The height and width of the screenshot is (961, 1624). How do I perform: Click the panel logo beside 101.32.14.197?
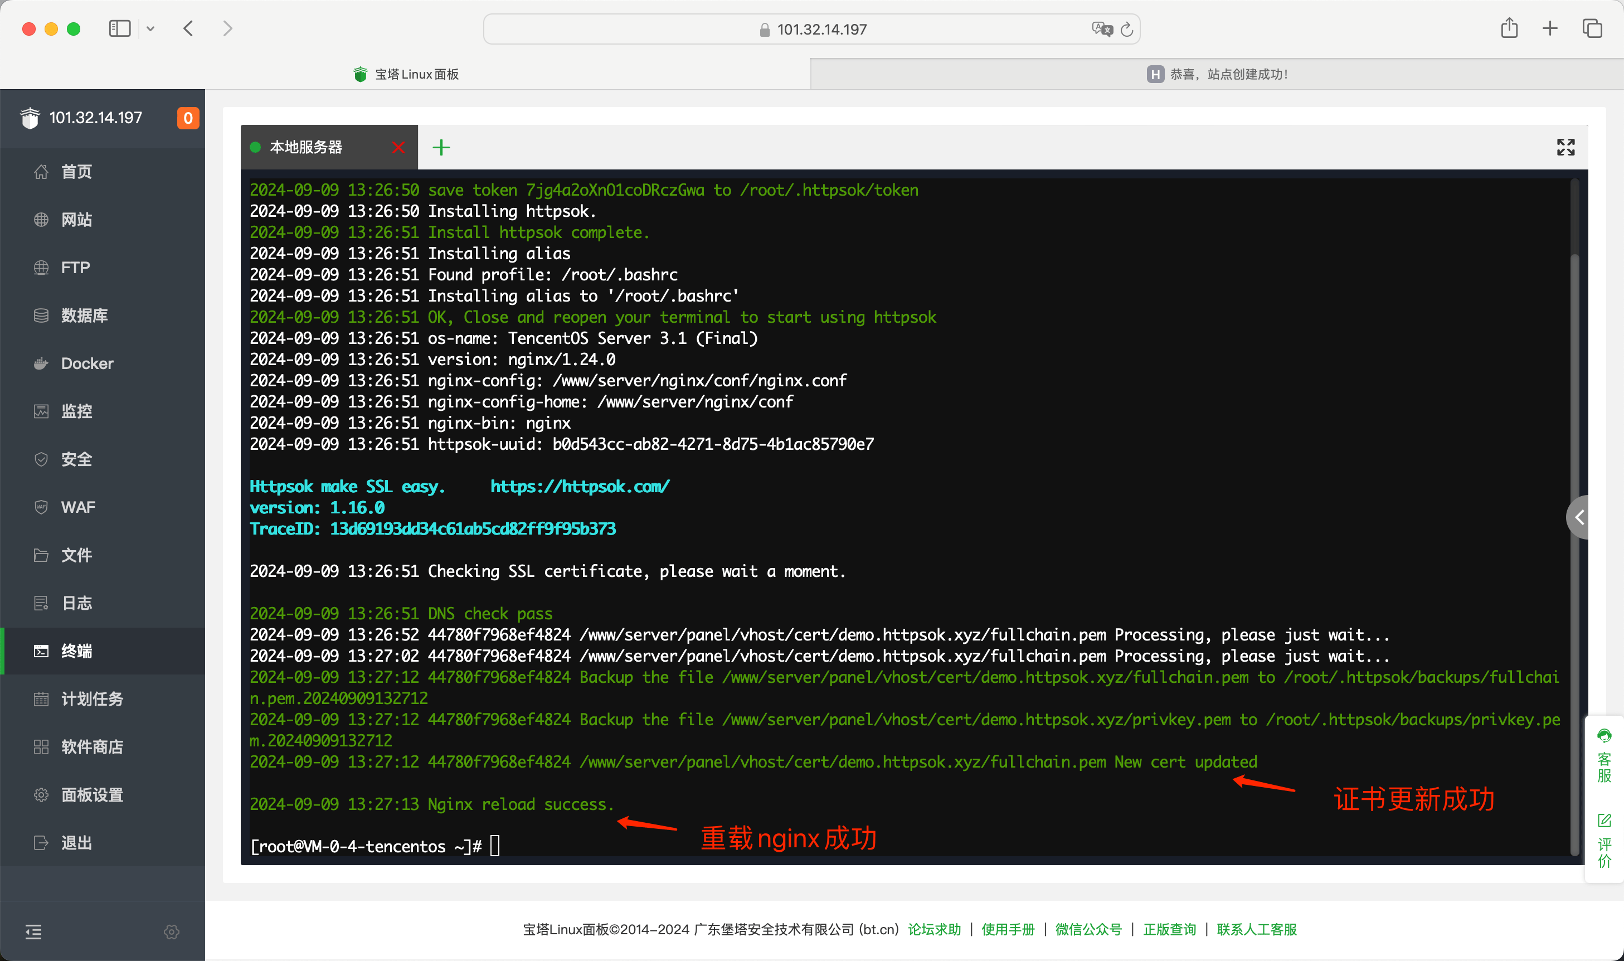[x=30, y=118]
